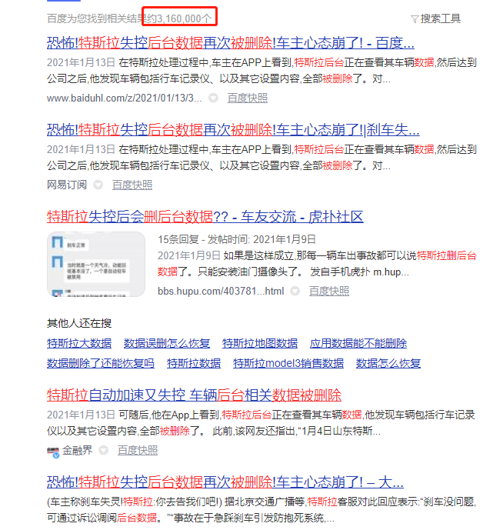Search related term 特斯拉model3销售数据
483x530 pixels.
(288, 363)
